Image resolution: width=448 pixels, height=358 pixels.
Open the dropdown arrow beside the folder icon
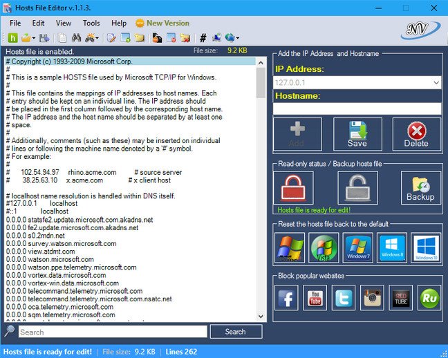tap(33, 37)
